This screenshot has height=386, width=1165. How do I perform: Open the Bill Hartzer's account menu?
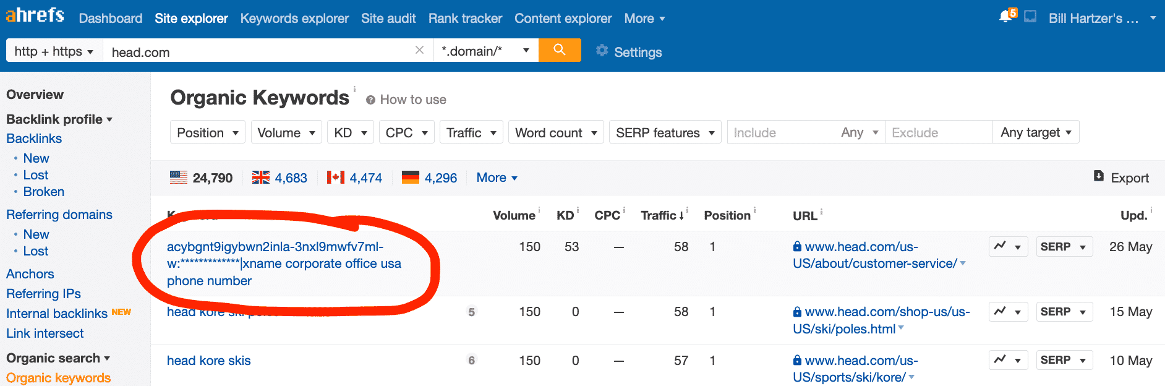(1102, 18)
